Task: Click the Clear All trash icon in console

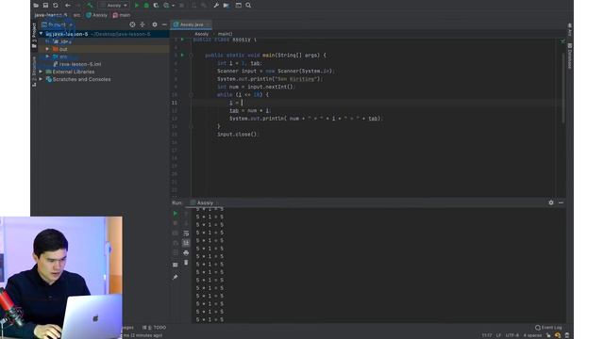Action: tap(186, 263)
